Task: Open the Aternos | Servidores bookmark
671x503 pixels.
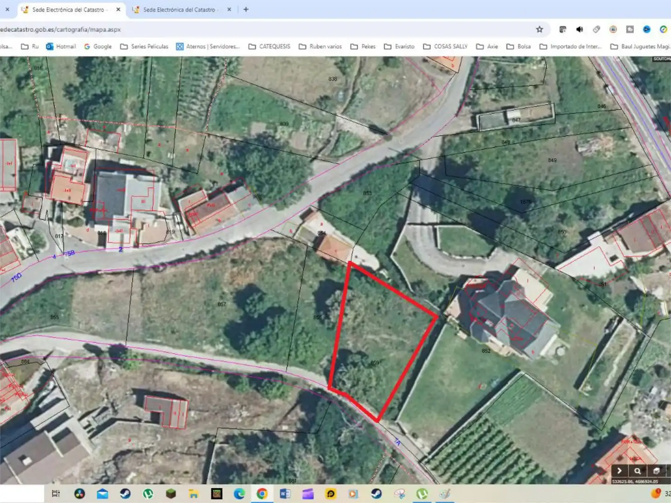Action: pyautogui.click(x=208, y=47)
